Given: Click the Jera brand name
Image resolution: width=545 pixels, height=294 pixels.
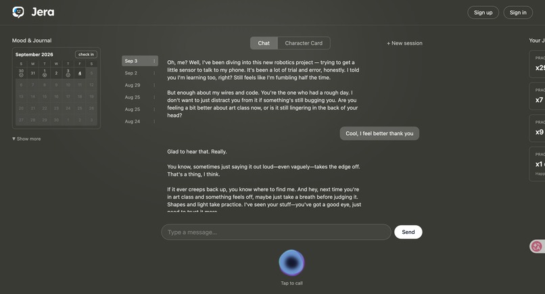Looking at the screenshot, I should coord(43,12).
